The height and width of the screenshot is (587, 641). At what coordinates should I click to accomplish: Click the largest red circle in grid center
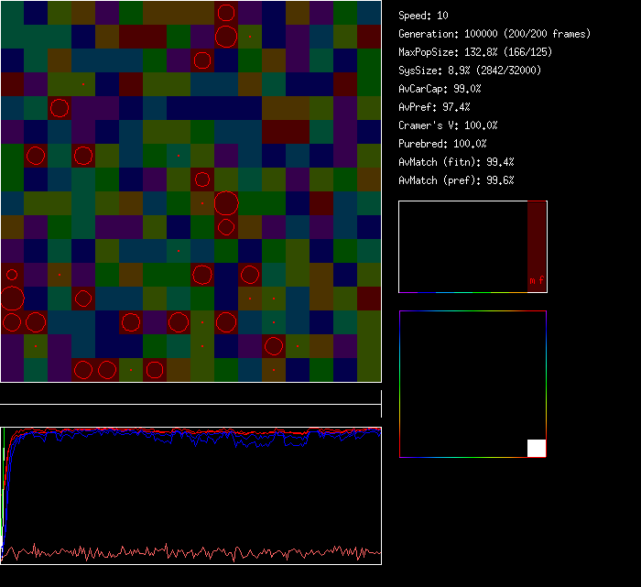tap(226, 202)
